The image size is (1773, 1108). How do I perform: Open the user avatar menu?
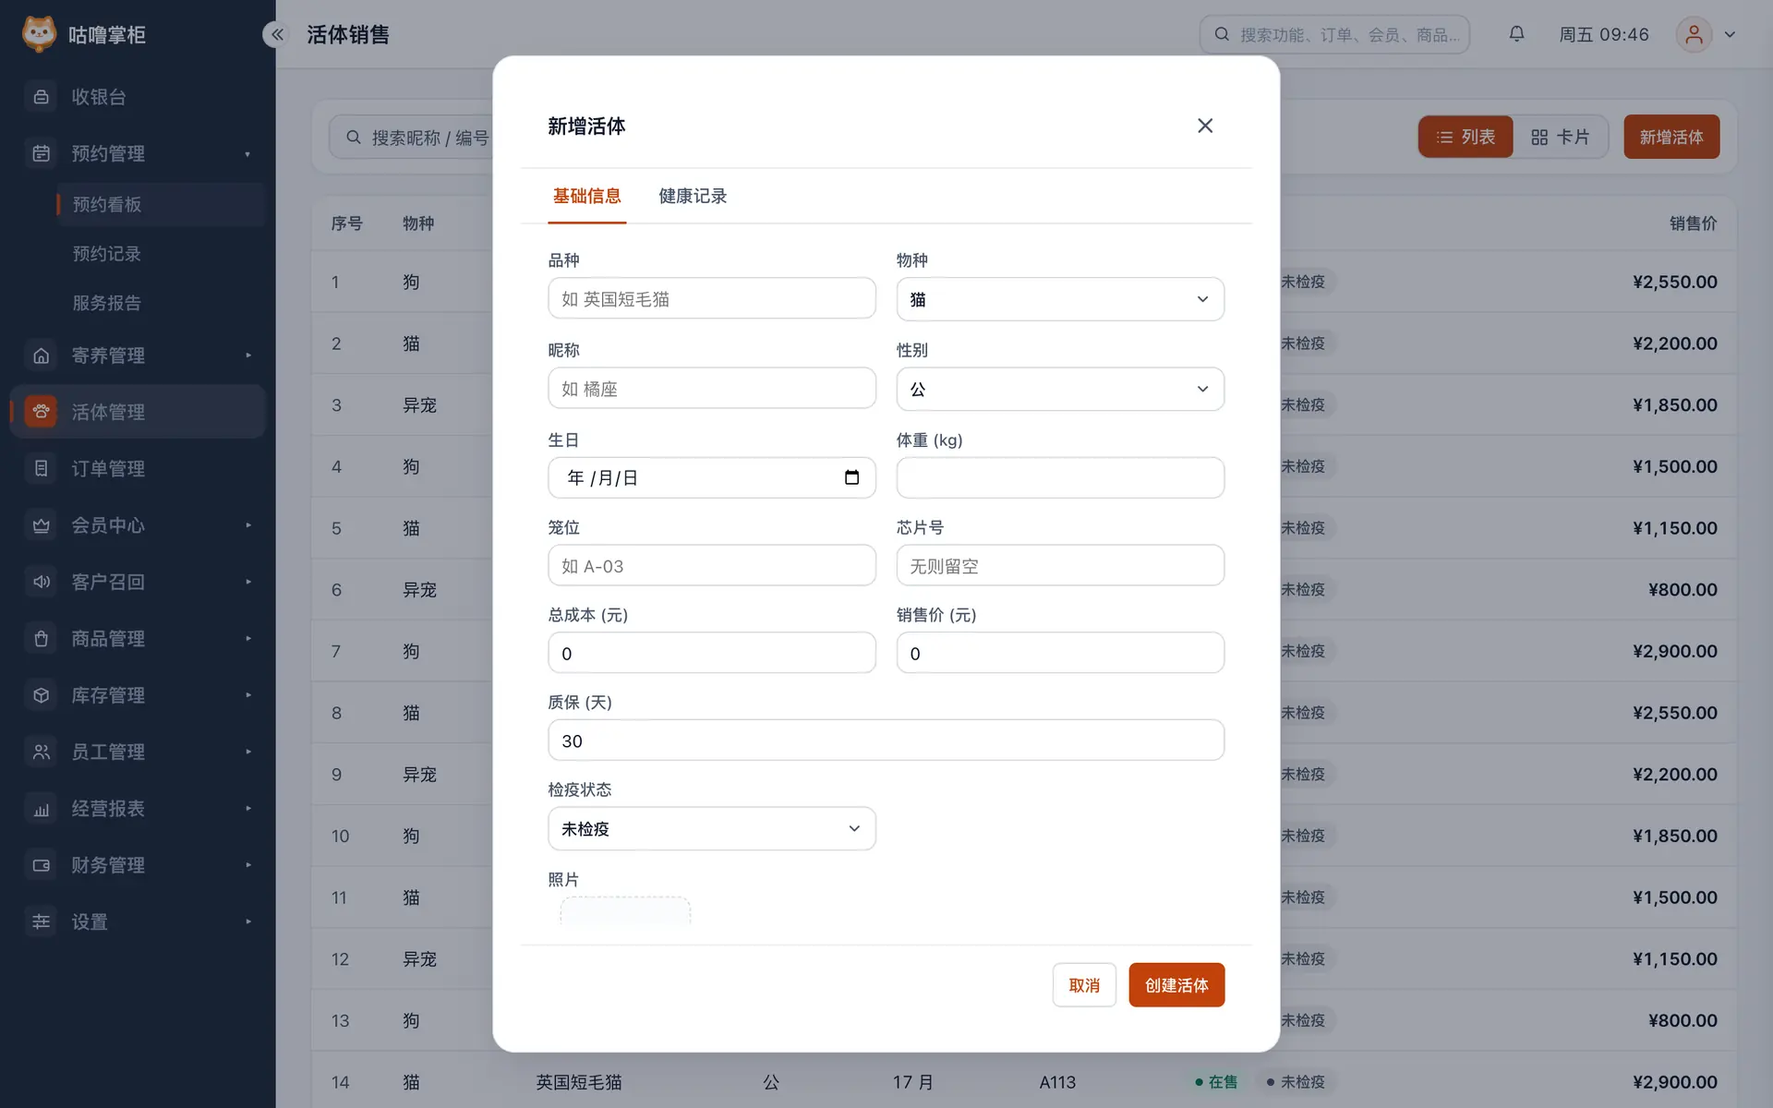[1707, 34]
